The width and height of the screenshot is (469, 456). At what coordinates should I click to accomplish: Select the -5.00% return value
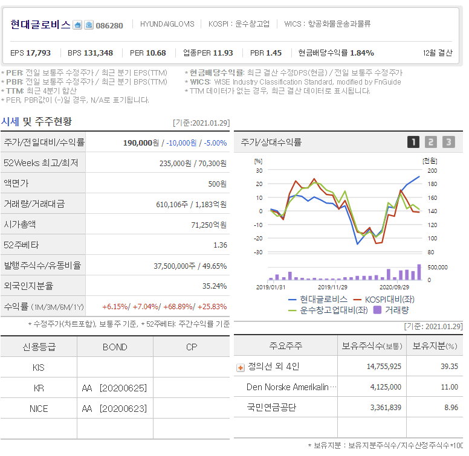pos(215,143)
